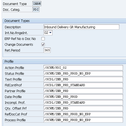Click the RefDocCat Prof input field
Viewport: 126px width, 126px height.
pos(83,114)
